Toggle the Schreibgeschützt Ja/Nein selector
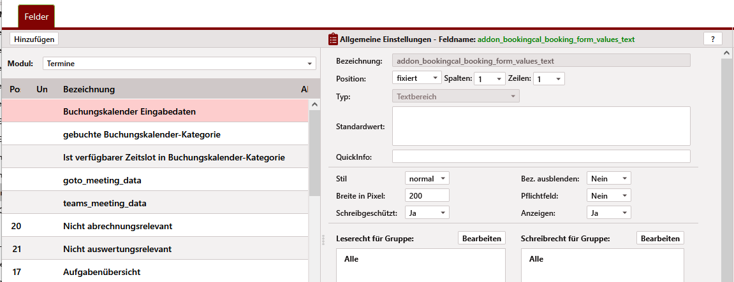 (427, 213)
